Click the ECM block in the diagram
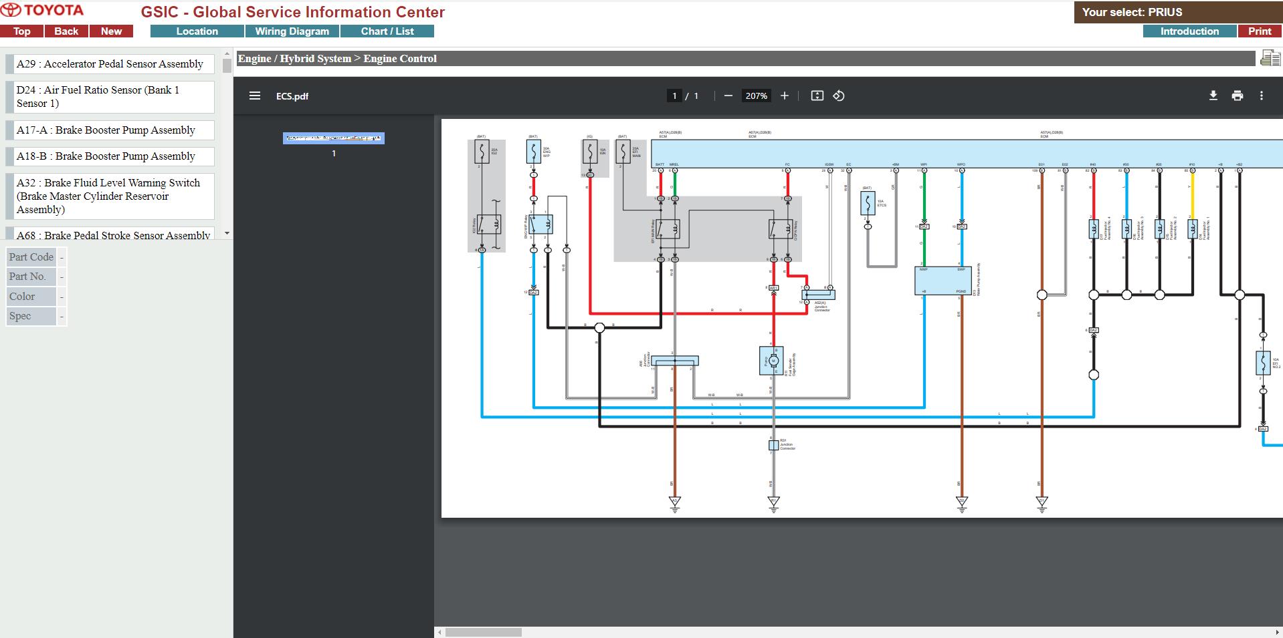1283x638 pixels. (967, 154)
